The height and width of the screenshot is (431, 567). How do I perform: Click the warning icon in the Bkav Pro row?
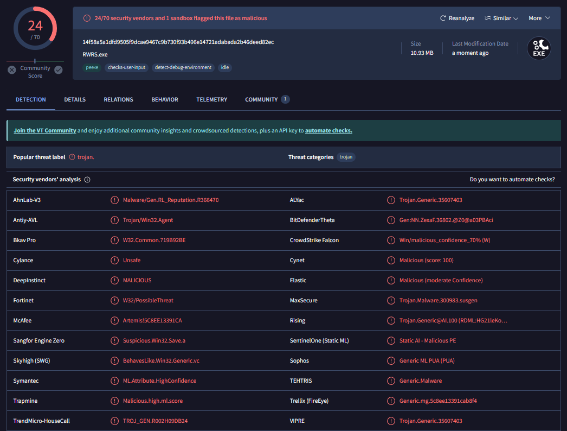[114, 240]
